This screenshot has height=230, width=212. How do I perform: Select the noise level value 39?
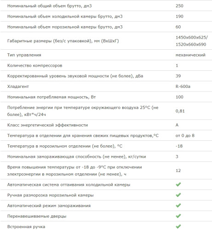click(178, 76)
